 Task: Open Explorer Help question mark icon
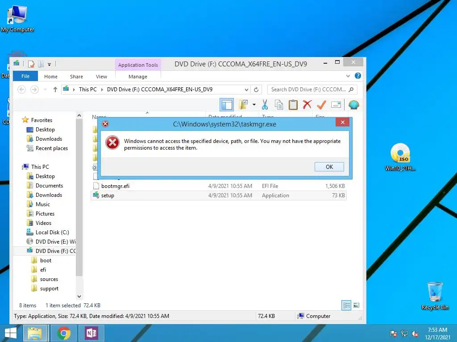(358, 76)
